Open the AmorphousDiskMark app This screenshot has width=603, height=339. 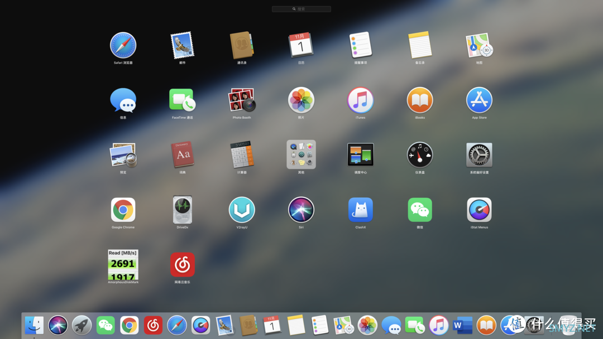[x=123, y=264]
